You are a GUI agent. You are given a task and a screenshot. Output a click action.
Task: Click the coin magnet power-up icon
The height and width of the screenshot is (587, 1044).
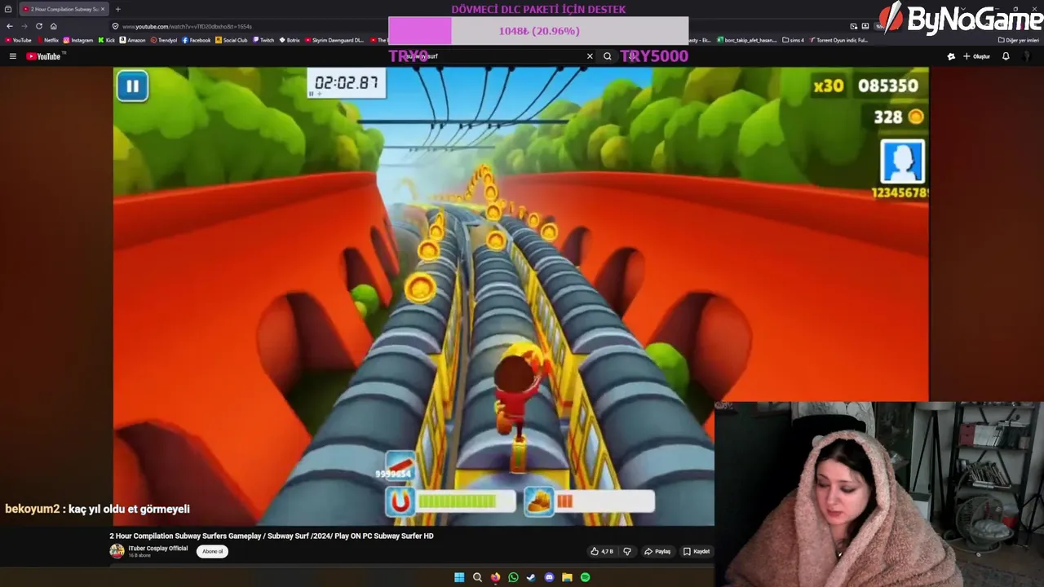(x=400, y=502)
